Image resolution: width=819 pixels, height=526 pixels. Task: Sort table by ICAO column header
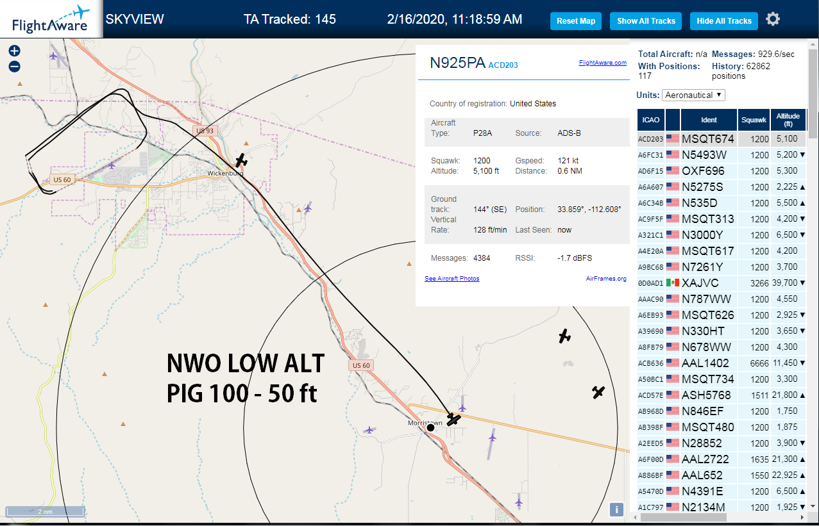tap(650, 120)
